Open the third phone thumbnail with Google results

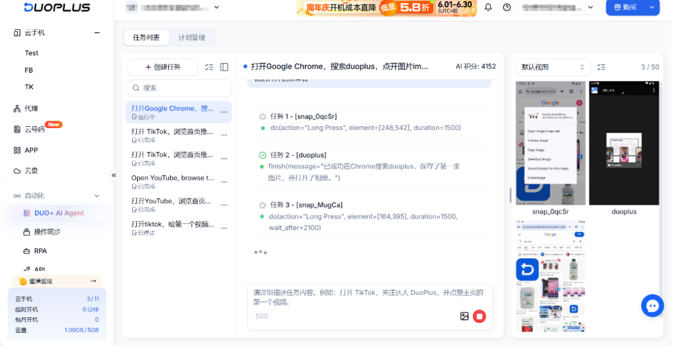click(x=550, y=276)
